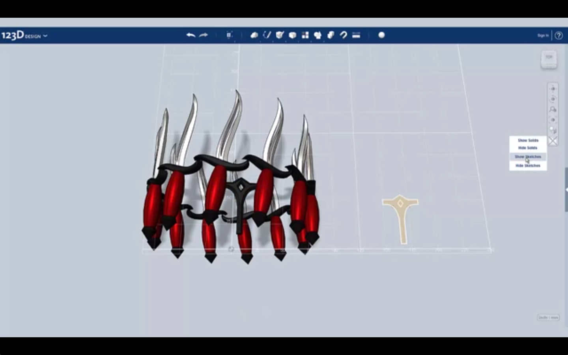Open the Material sphere tool
The width and height of the screenshot is (568, 355).
(x=381, y=35)
